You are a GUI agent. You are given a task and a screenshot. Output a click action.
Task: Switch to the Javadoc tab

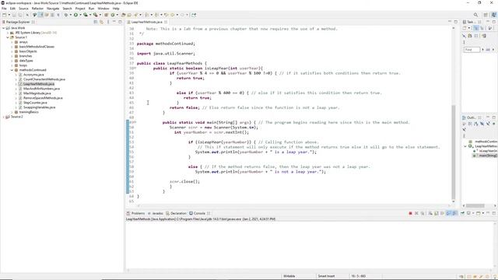point(156,213)
